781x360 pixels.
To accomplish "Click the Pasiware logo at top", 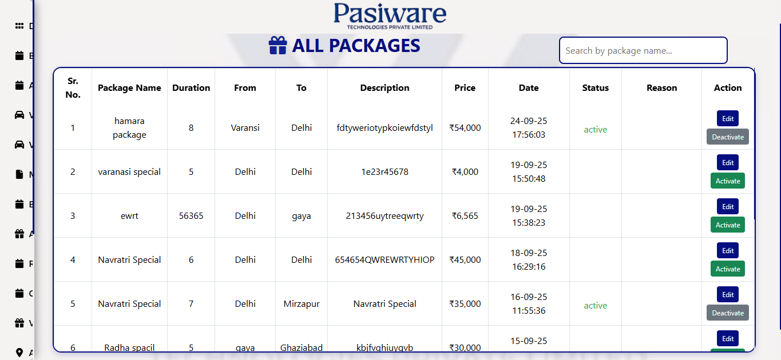I will point(390,15).
